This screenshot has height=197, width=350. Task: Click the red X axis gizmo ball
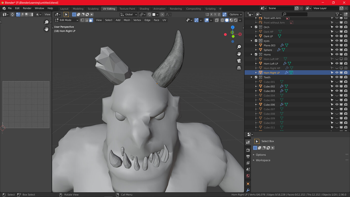point(240,34)
